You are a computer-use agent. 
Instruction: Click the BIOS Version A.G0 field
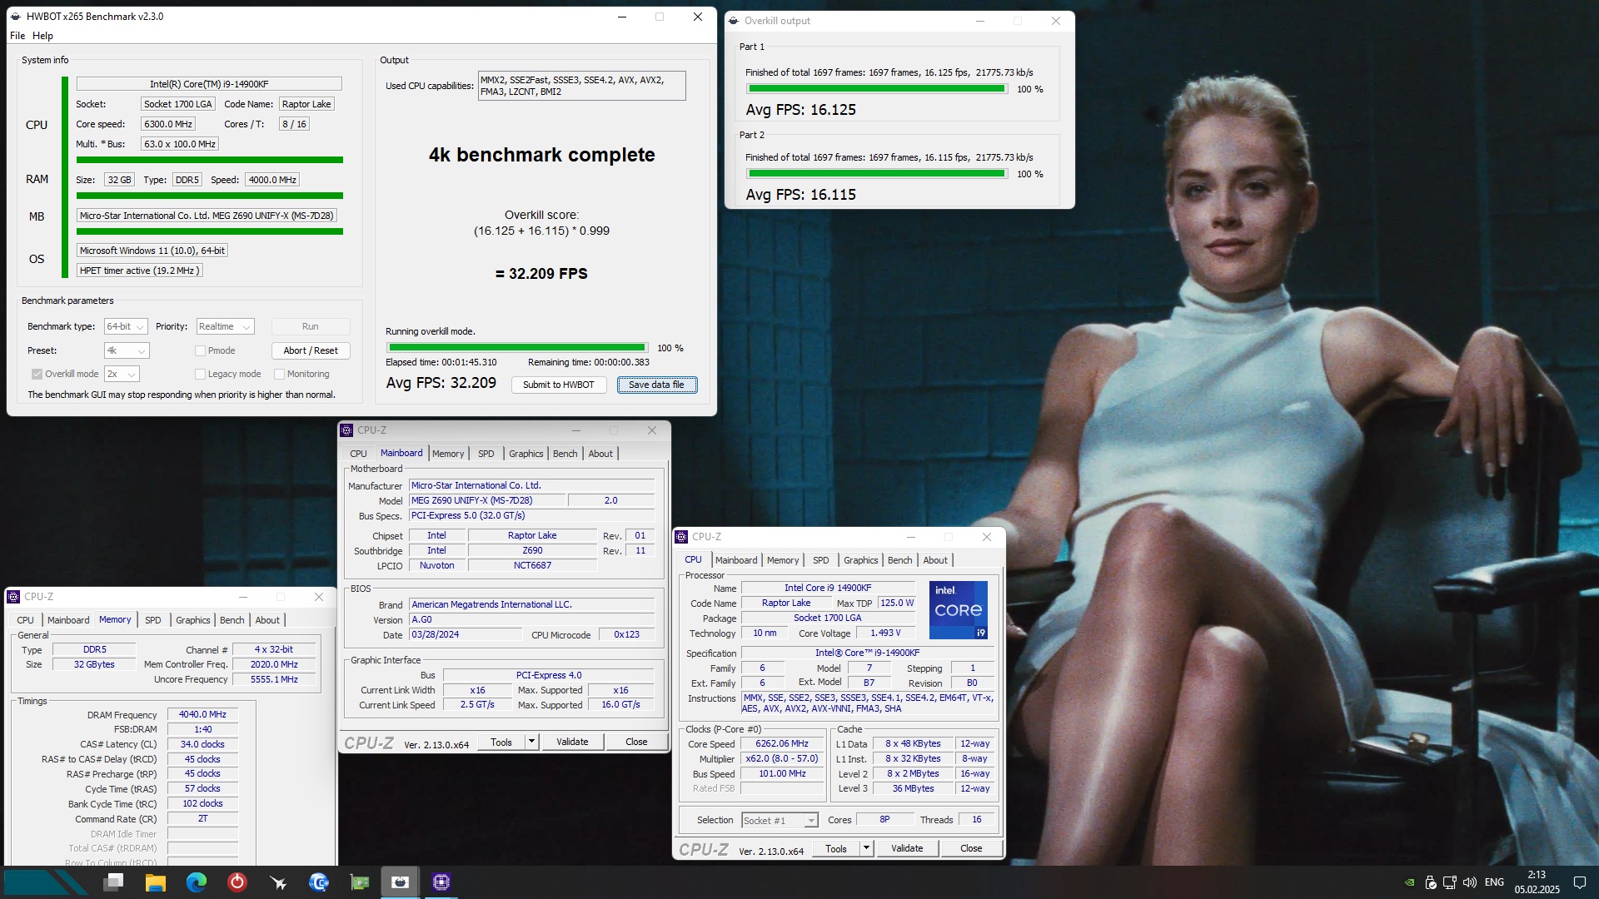tap(531, 620)
